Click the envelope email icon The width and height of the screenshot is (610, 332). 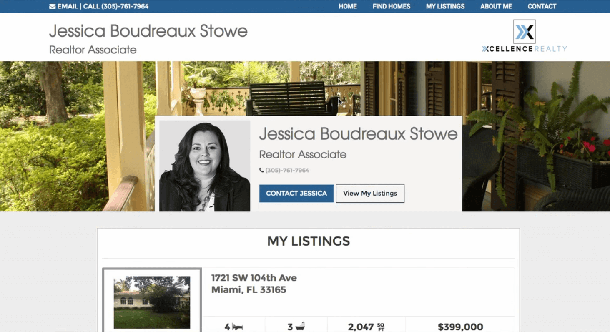52,7
